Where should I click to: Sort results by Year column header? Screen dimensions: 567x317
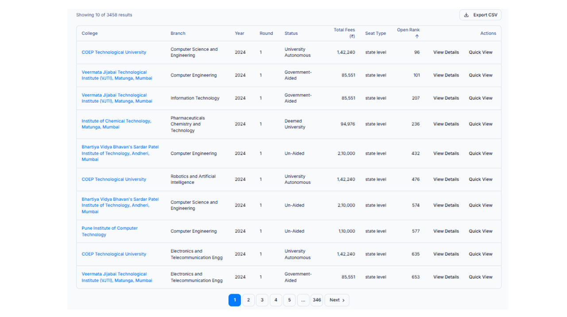tap(239, 33)
